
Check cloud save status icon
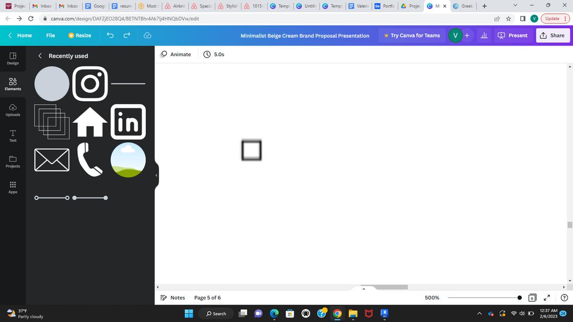point(147,35)
